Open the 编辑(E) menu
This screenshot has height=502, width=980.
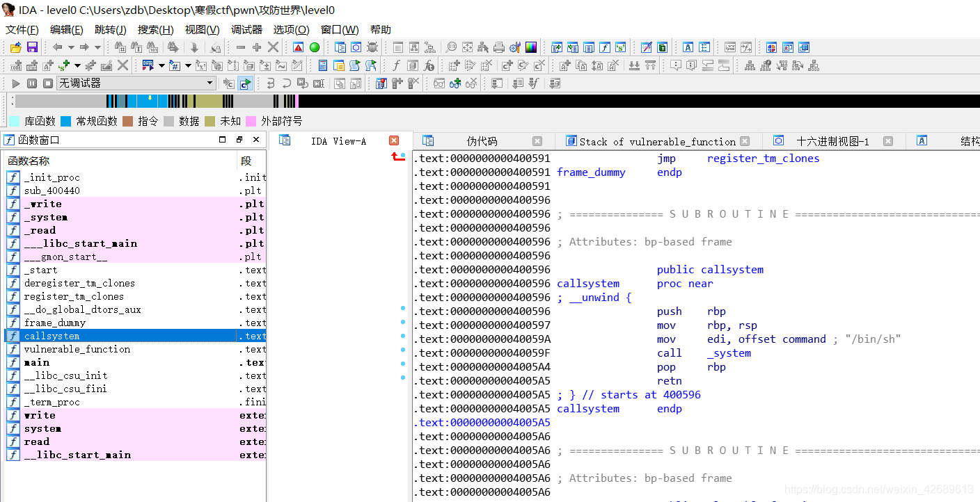click(67, 30)
